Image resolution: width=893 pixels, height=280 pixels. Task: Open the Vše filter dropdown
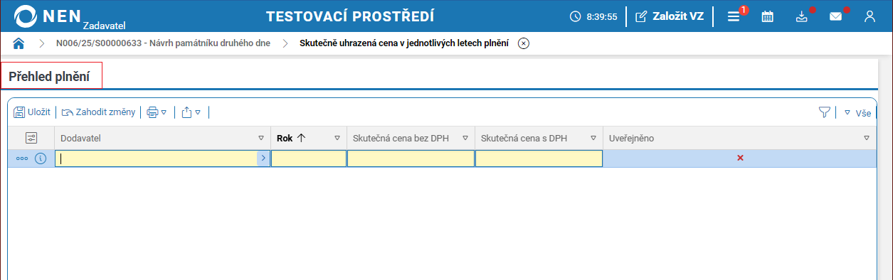point(857,112)
